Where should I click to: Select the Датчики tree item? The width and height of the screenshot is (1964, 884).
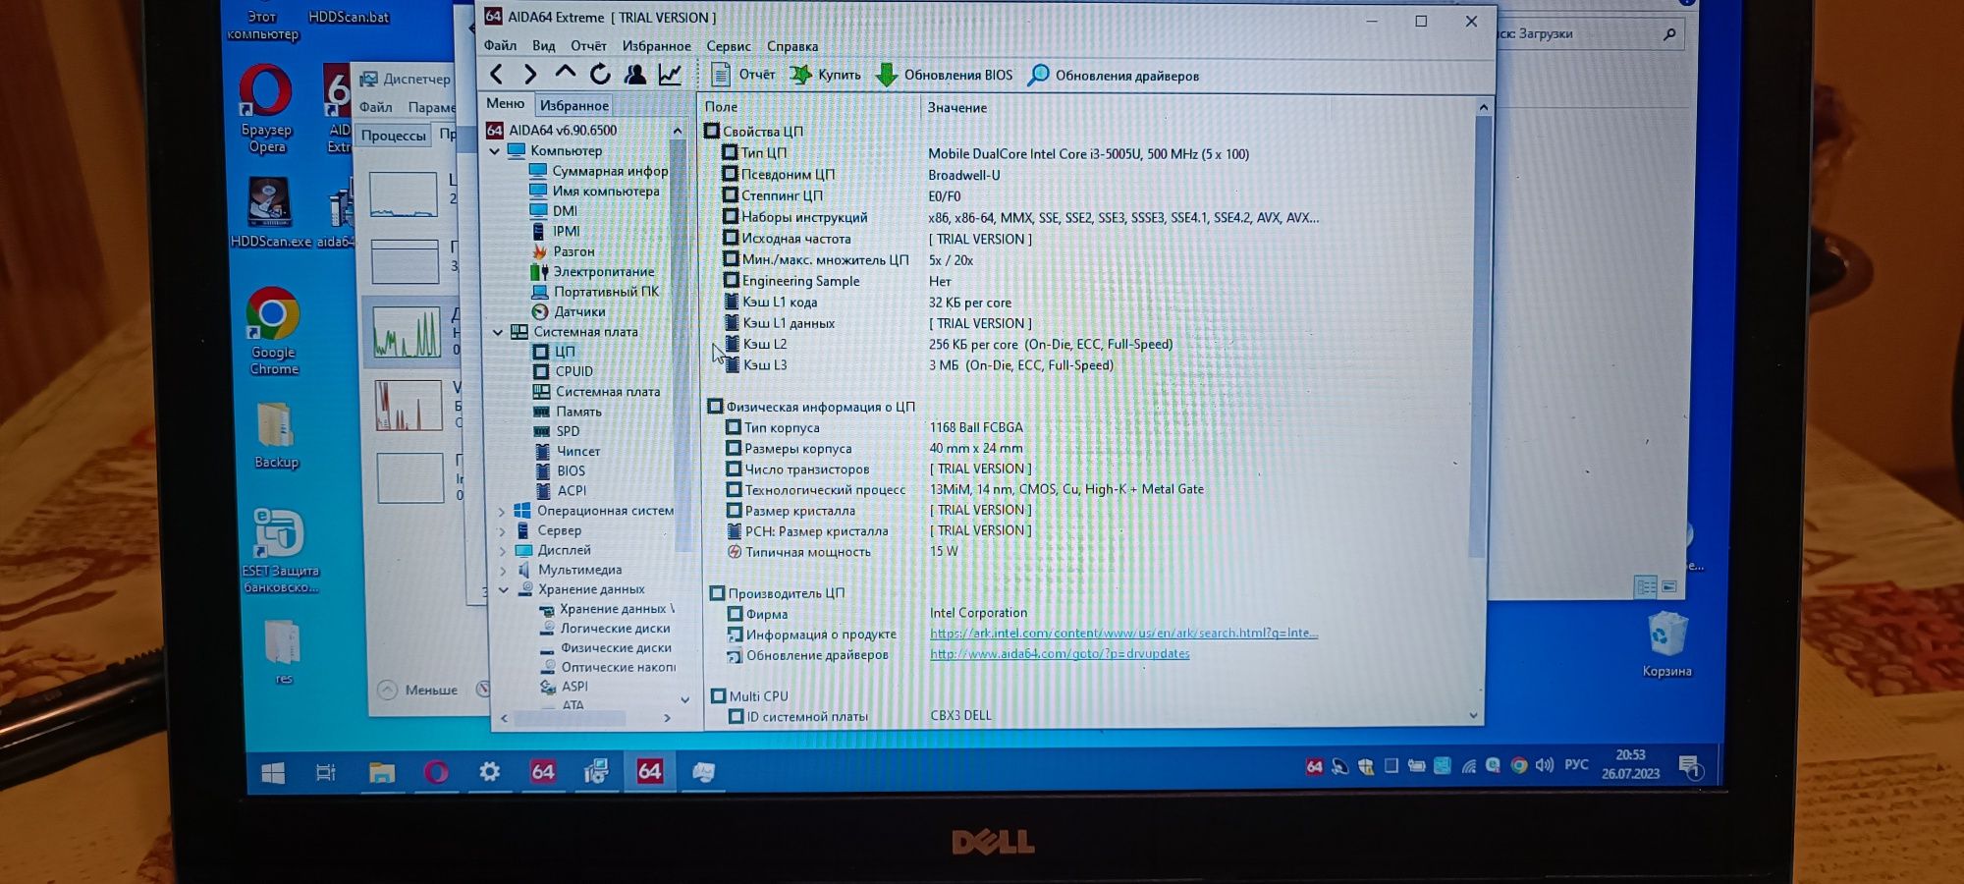[569, 311]
